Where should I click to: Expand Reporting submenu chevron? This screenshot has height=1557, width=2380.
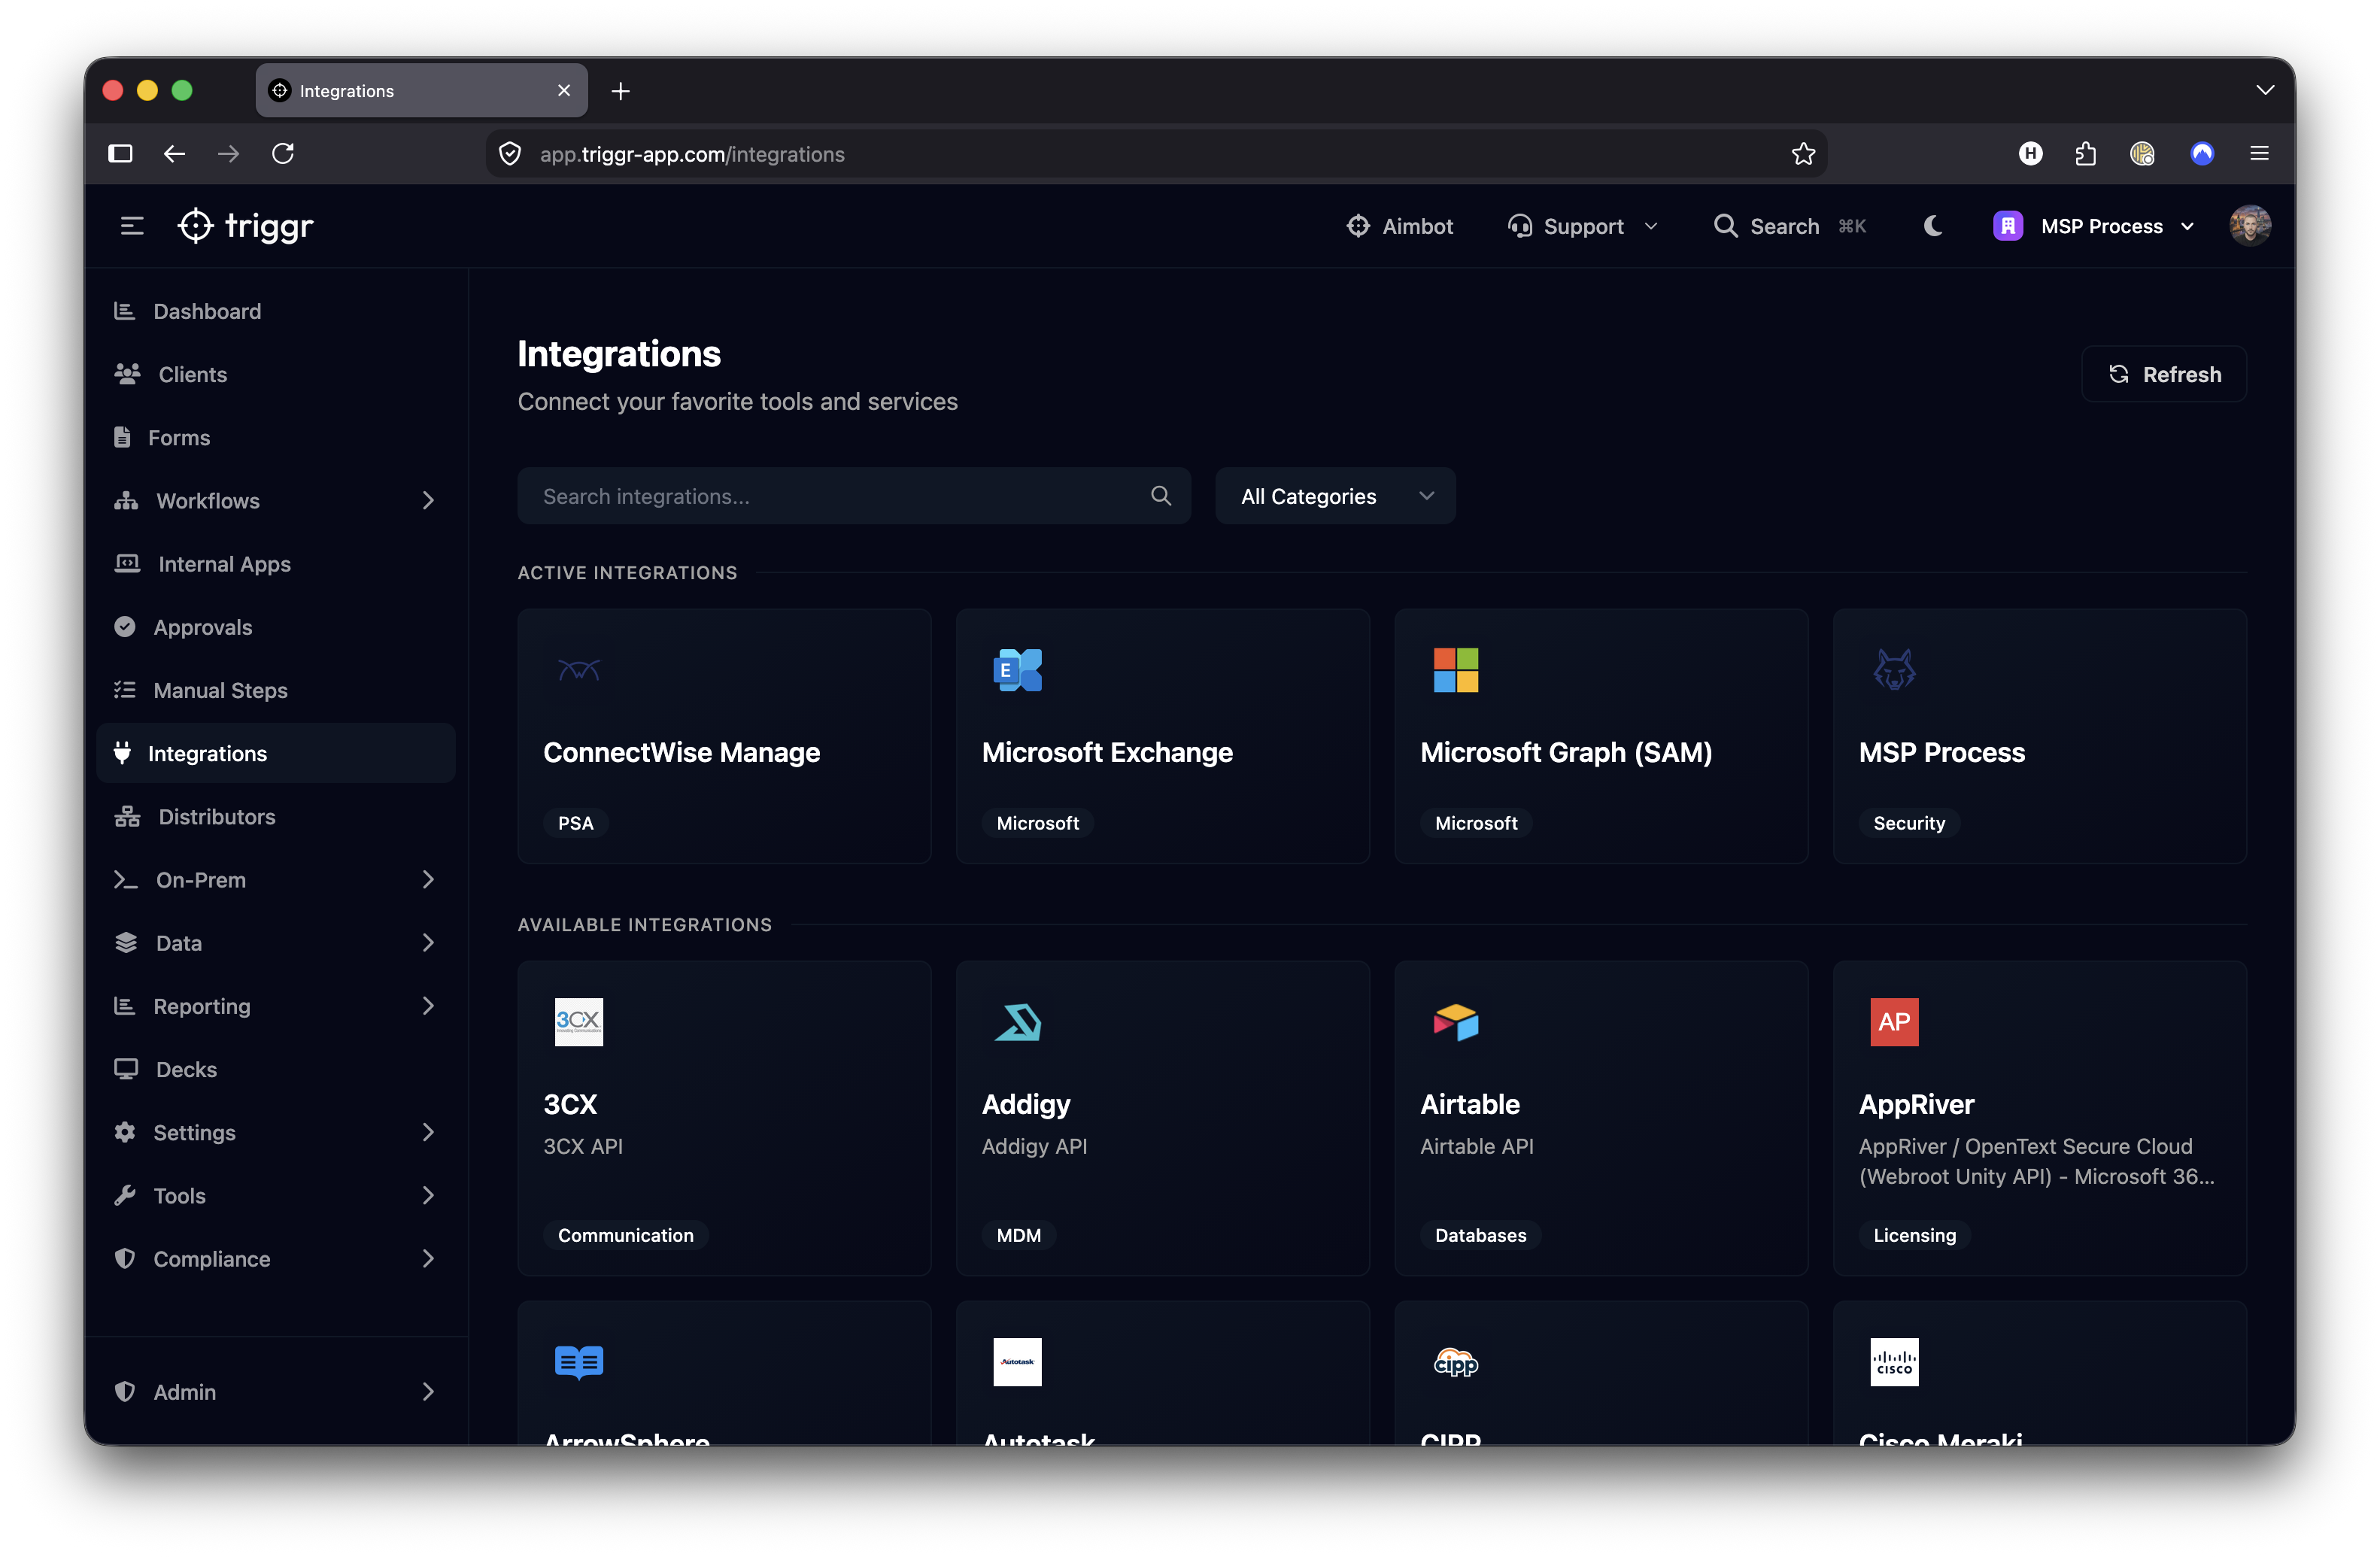[x=428, y=1005]
